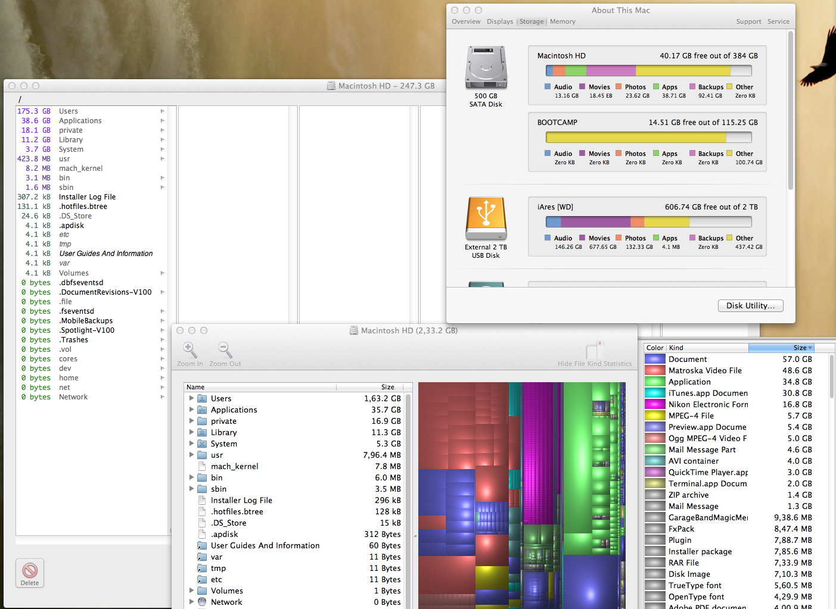The height and width of the screenshot is (609, 836).
Task: Click the Applications folder icon in list
Action: [x=202, y=410]
